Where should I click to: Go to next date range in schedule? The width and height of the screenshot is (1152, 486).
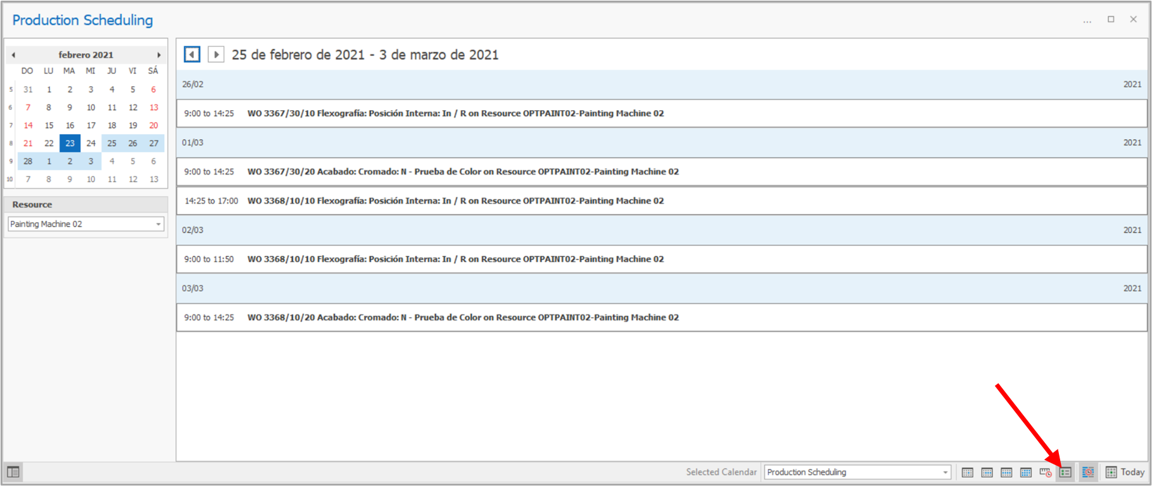pos(216,54)
